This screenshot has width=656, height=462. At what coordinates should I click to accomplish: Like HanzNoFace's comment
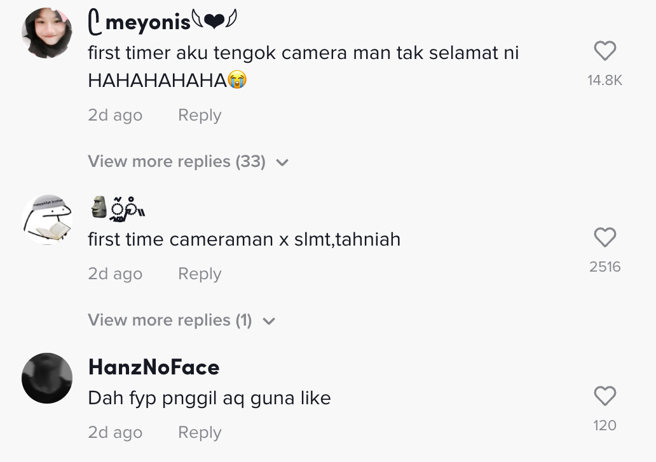[605, 396]
